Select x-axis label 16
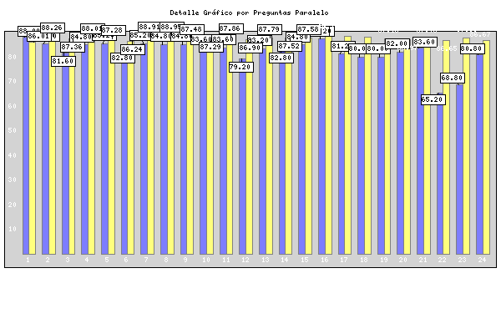Image resolution: width=501 pixels, height=334 pixels. (324, 260)
